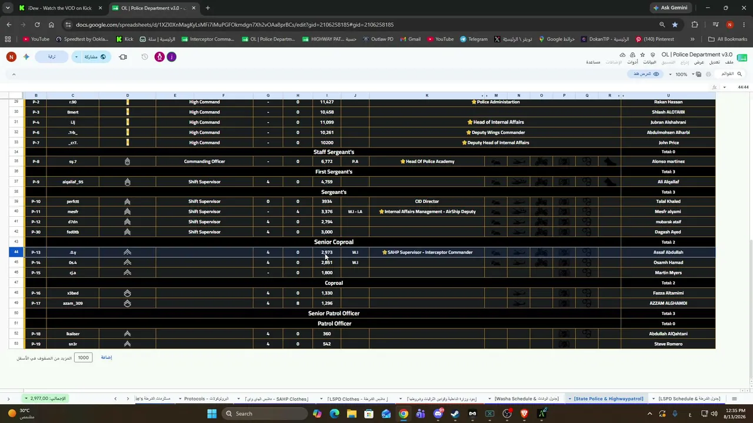Click the Windows taskbar Search box
The image size is (753, 423).
pyautogui.click(x=264, y=414)
